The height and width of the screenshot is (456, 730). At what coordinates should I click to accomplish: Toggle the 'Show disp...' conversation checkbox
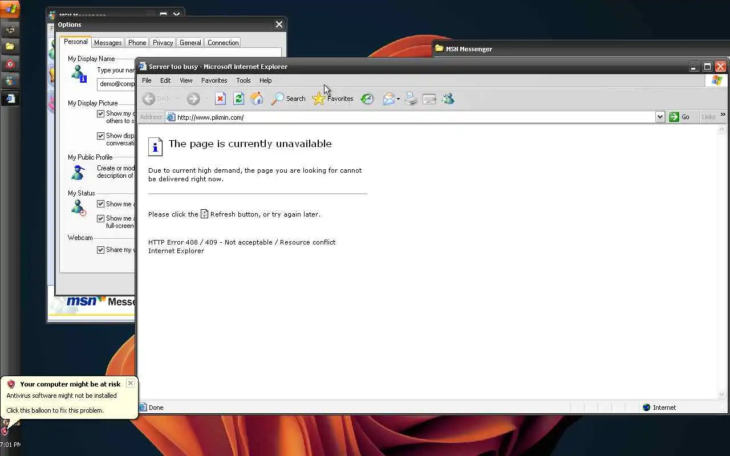pyautogui.click(x=100, y=136)
